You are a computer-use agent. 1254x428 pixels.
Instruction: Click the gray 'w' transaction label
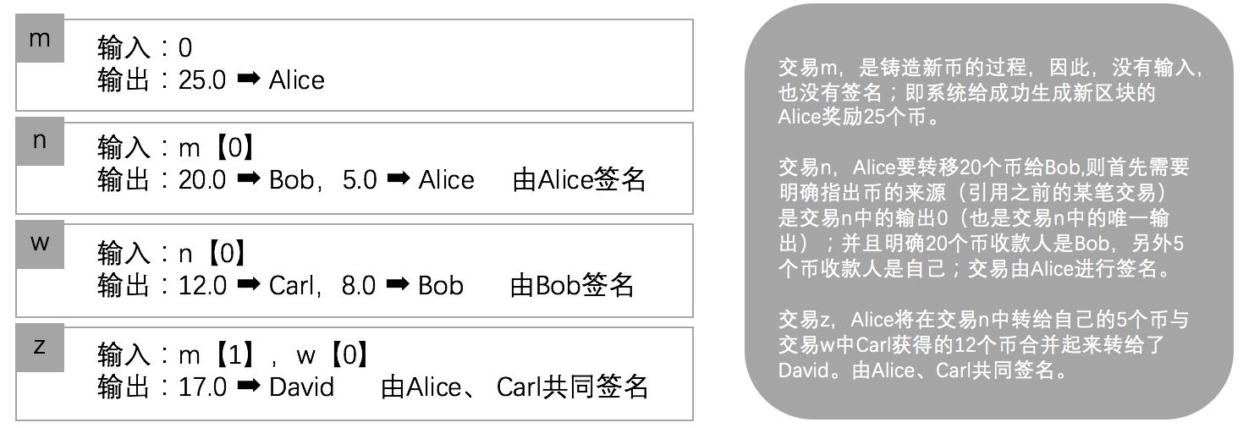pos(40,245)
